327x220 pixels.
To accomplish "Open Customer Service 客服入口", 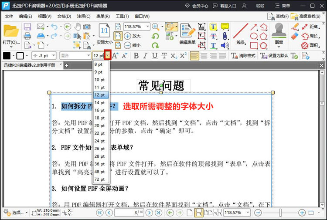I will [x=225, y=6].
